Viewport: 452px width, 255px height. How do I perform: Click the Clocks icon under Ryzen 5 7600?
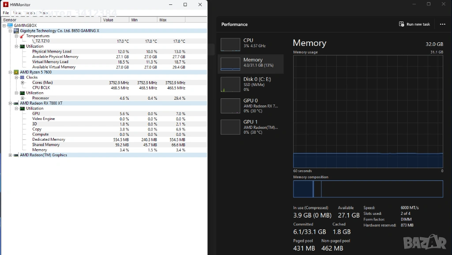(x=22, y=77)
